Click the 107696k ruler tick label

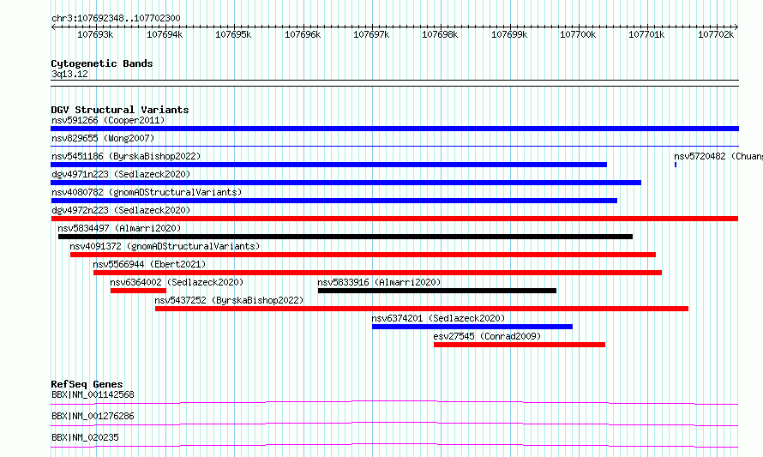tap(303, 34)
